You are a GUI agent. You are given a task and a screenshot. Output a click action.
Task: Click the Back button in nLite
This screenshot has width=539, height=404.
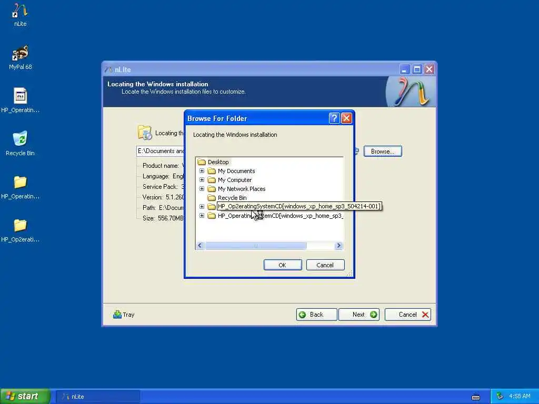[x=316, y=315]
